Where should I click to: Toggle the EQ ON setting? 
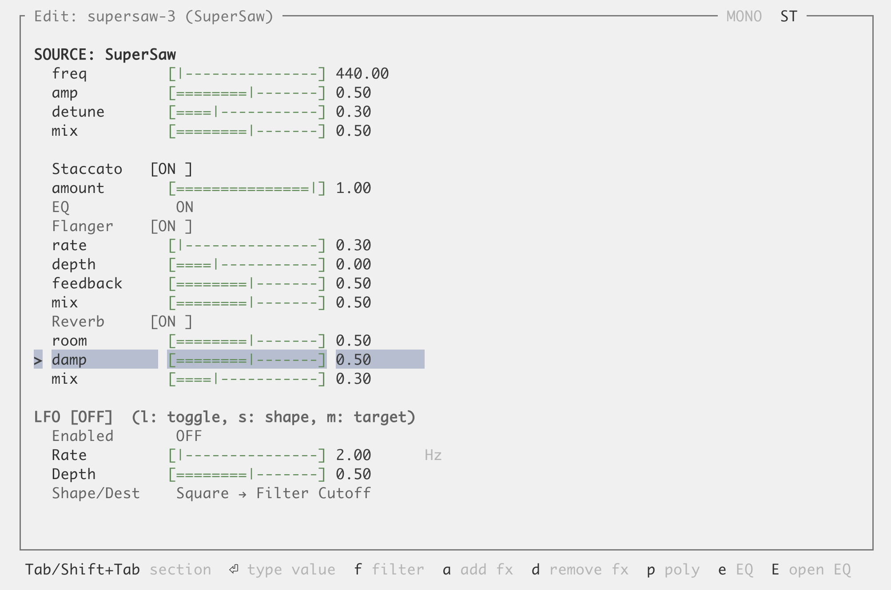185,207
